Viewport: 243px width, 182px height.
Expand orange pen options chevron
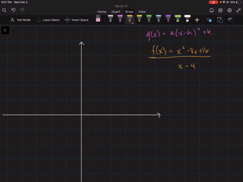(133, 23)
